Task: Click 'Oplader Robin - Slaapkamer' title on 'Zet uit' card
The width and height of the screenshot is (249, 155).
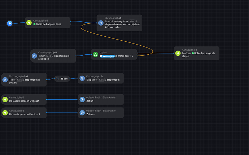Action: (x=101, y=97)
